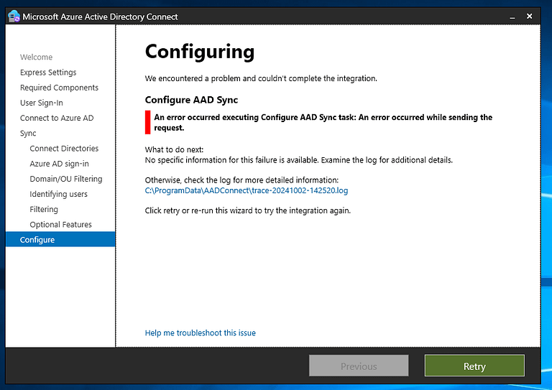This screenshot has height=390, width=552.
Task: Click the Sync section in sidebar
Action: 28,134
